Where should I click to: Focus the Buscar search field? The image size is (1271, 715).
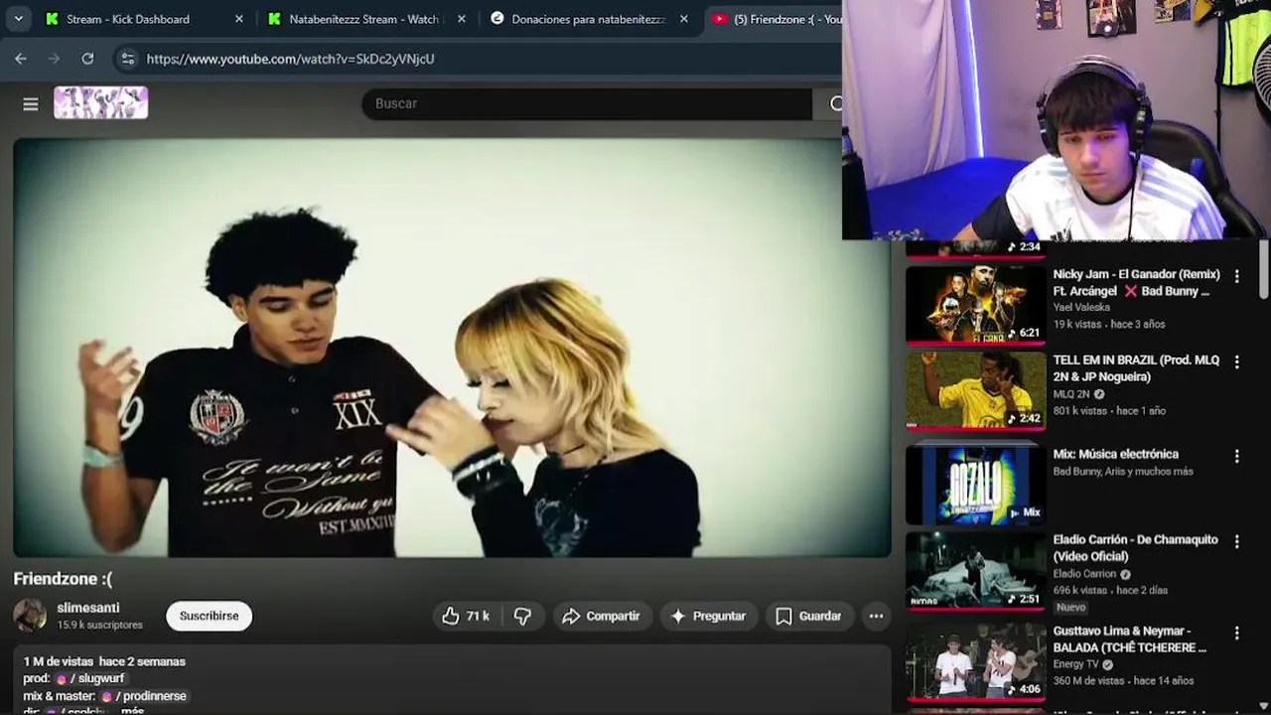point(586,103)
